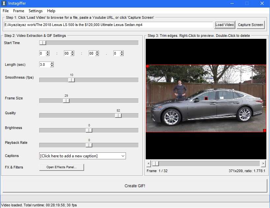The image size is (270, 208).
Task: Click the start time minutes input field
Action: 67,53
